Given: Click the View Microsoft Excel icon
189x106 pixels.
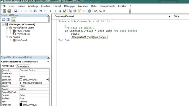Looking at the screenshot, I should point(4,11).
